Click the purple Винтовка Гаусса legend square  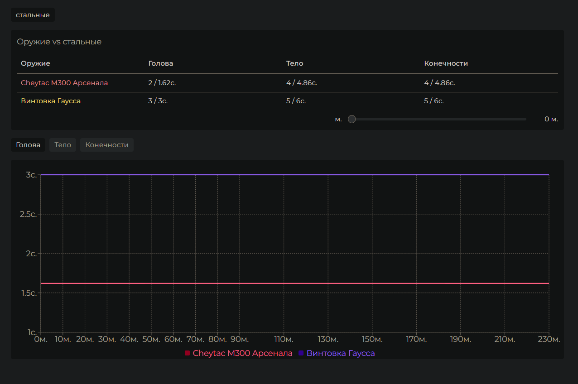click(301, 353)
